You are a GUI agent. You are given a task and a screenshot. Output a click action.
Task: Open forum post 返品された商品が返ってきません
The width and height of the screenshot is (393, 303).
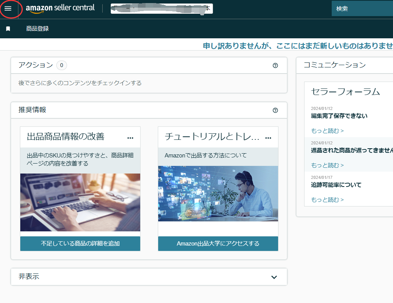(x=352, y=150)
